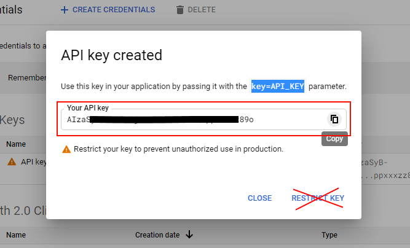Click the Creation date column header
Screen dimensions: 410x248
[157, 234]
